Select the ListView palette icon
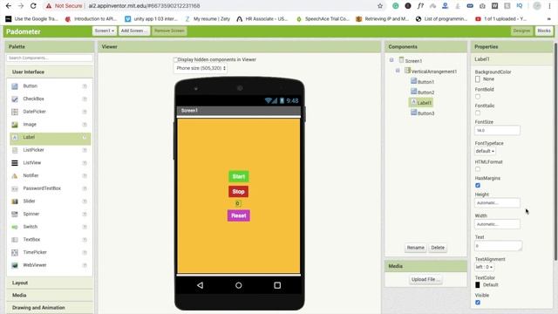Viewport: 558px width, 314px height. pyautogui.click(x=15, y=163)
